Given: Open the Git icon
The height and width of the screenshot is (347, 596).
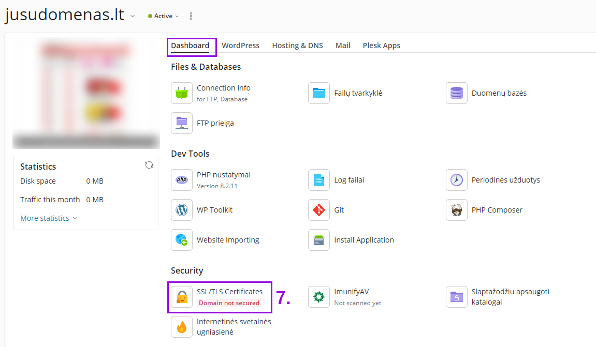Looking at the screenshot, I should click(x=319, y=210).
